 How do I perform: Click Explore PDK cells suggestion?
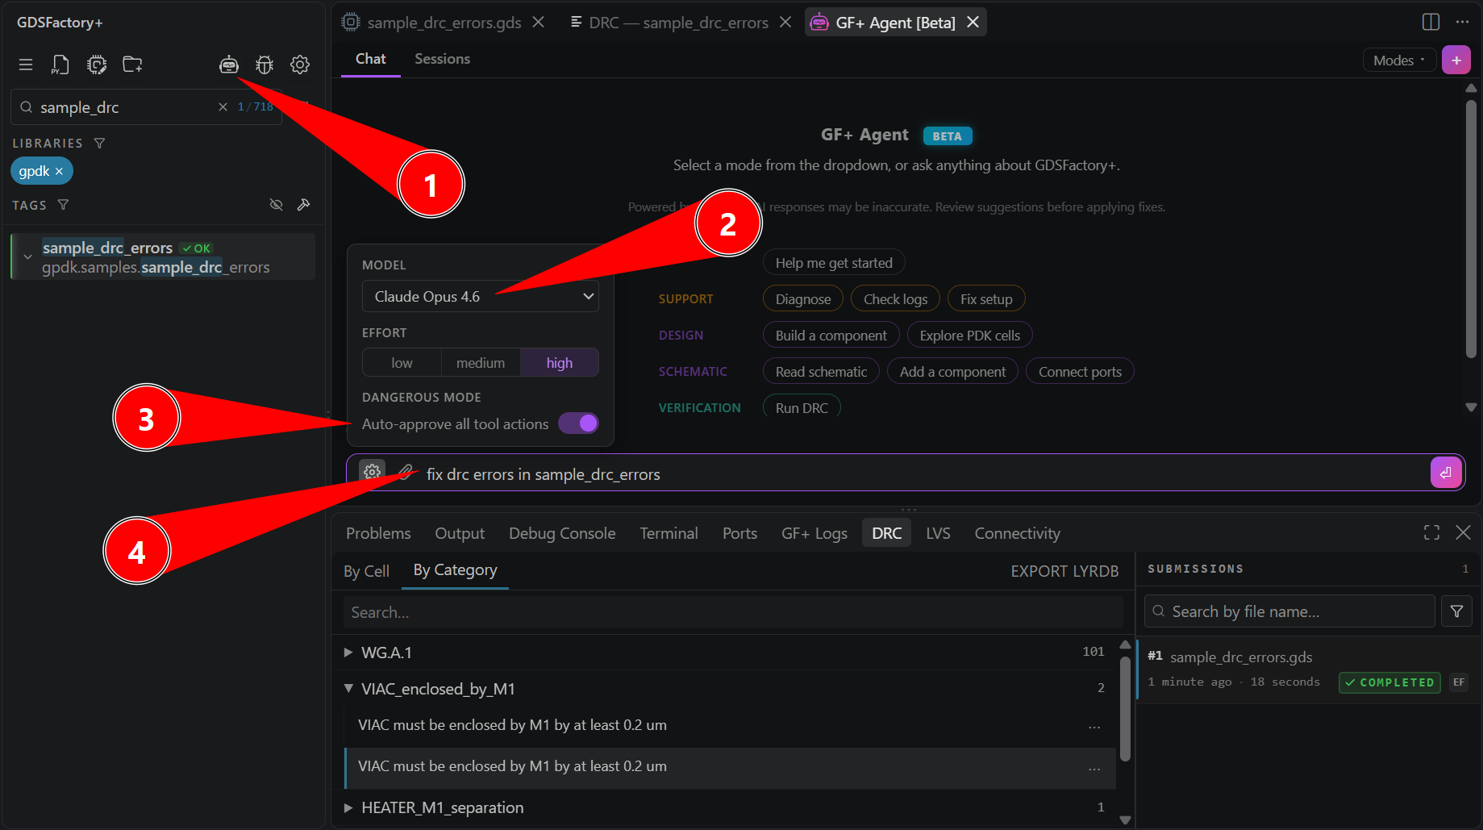969,336
